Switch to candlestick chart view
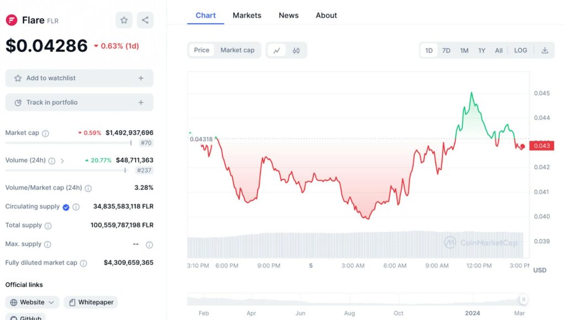 coord(296,50)
